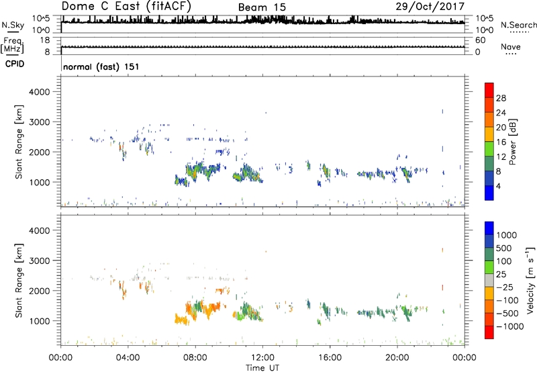
Task: Click the '16:00' time axis label
Action: pyautogui.click(x=330, y=358)
